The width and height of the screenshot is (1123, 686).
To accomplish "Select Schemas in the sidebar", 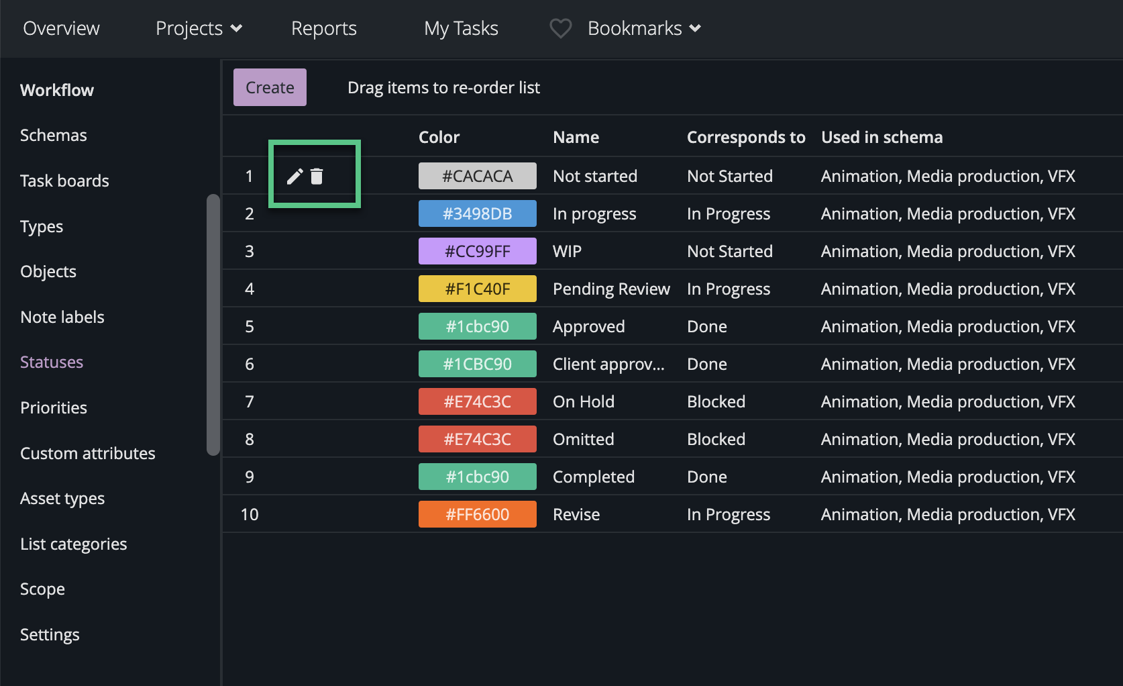I will point(54,135).
